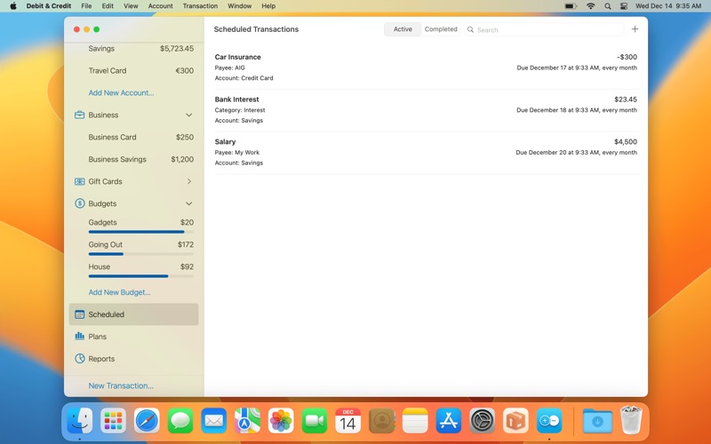Image resolution: width=711 pixels, height=444 pixels.
Task: Open the View menu
Action: coord(131,6)
